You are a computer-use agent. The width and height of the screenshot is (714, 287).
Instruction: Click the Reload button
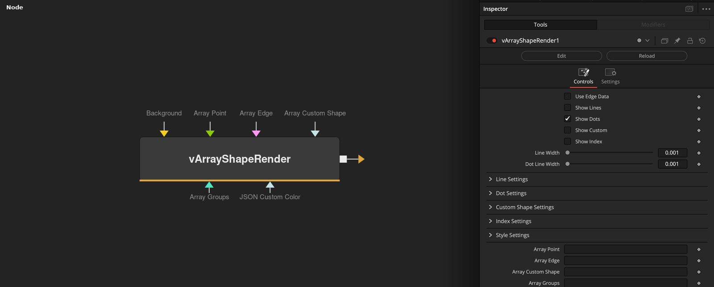647,56
